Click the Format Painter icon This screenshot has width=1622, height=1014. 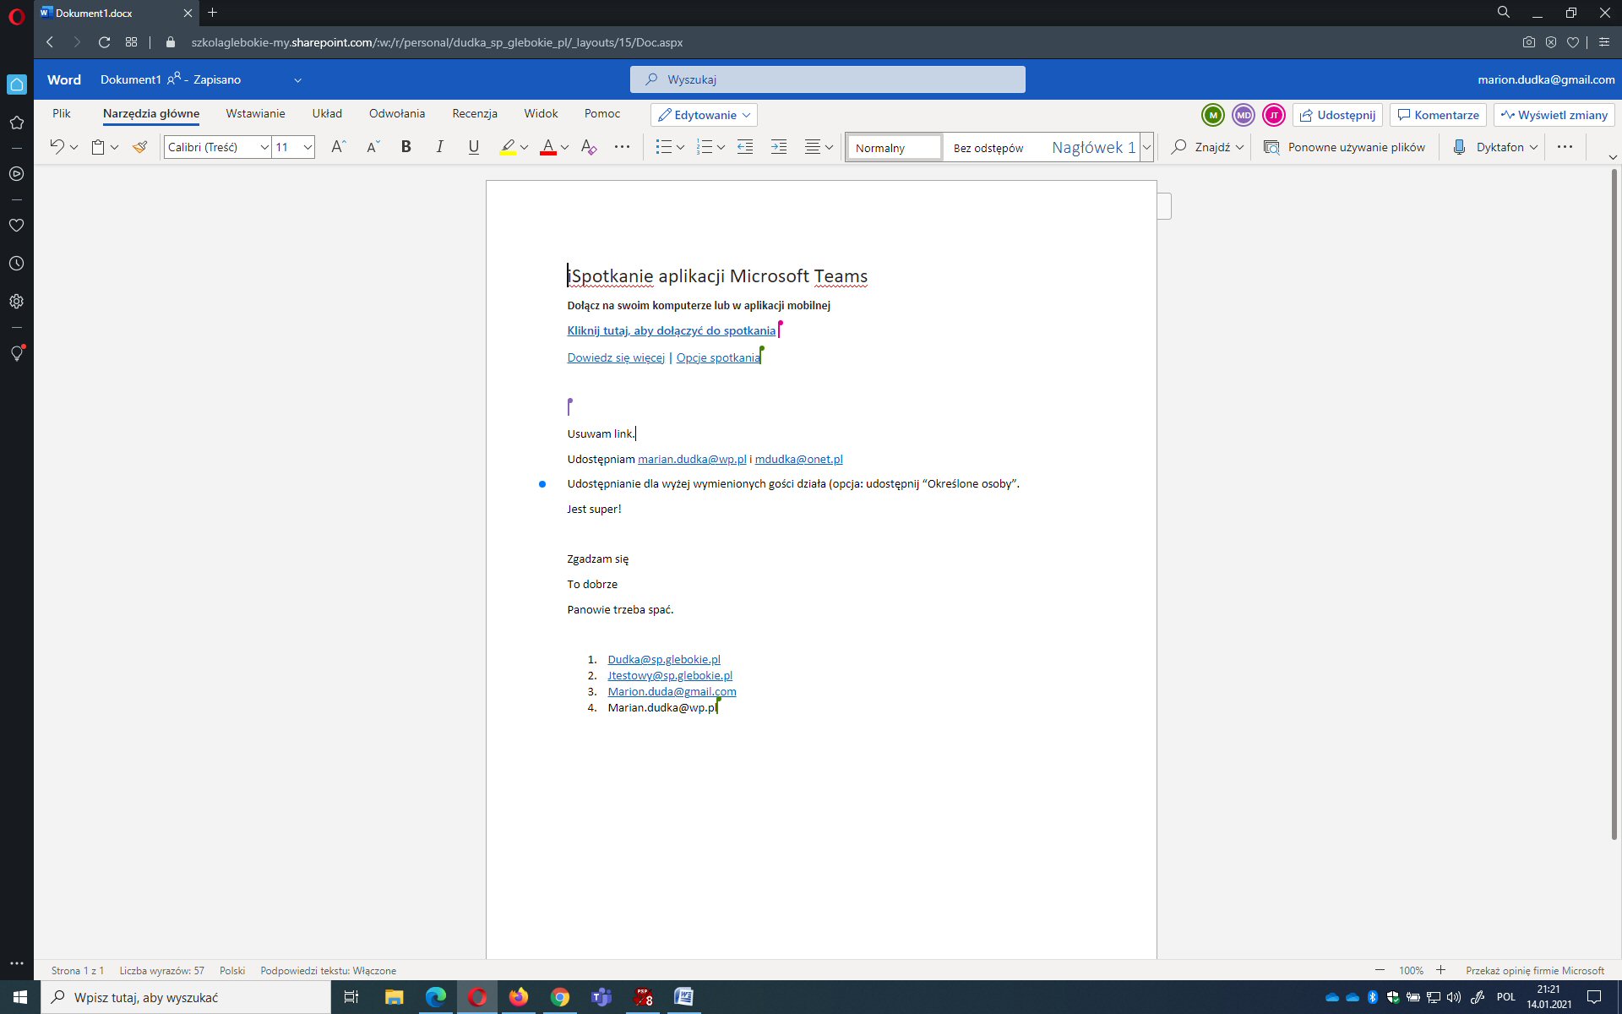point(140,147)
